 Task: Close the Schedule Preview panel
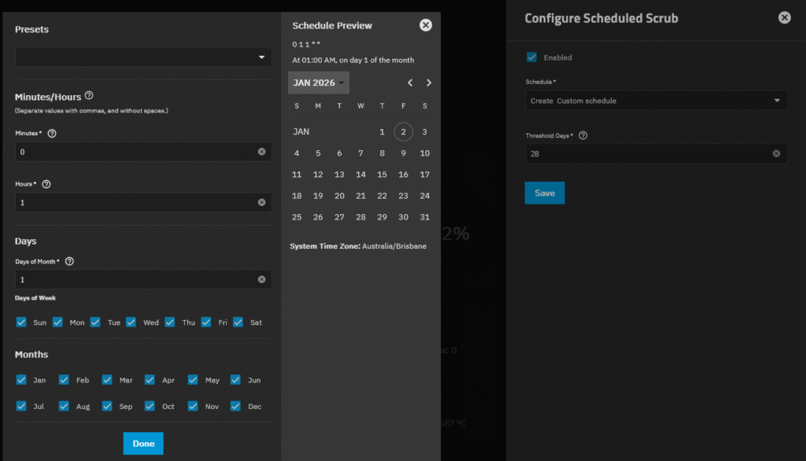tap(426, 24)
